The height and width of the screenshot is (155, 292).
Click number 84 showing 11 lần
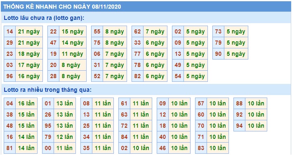[x=124, y=137]
